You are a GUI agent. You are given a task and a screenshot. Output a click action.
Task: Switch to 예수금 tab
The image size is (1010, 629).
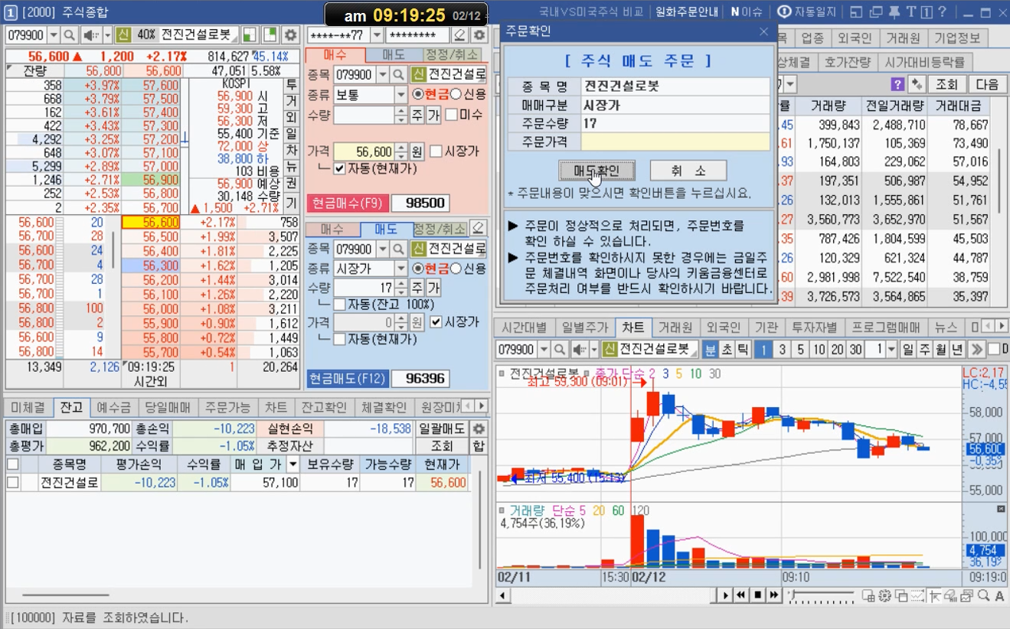(114, 407)
